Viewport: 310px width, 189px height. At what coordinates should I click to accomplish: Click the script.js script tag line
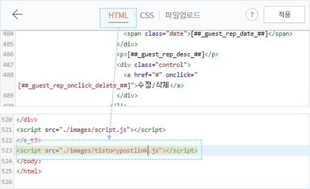point(91,130)
